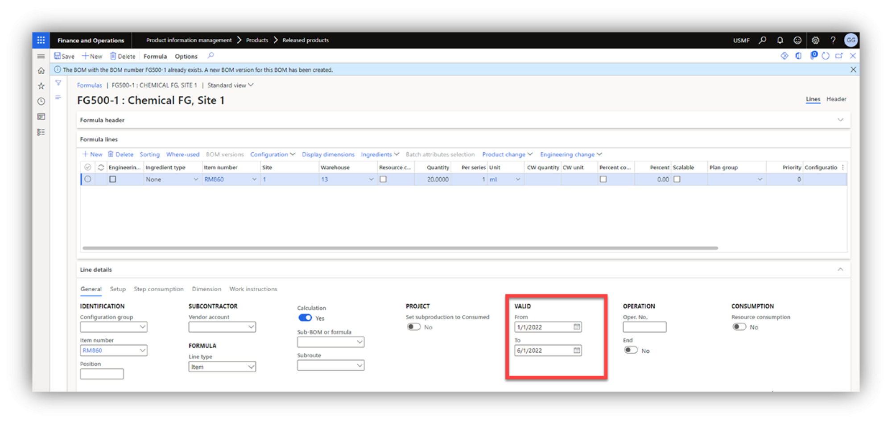The height and width of the screenshot is (424, 892).
Task: Switch to Work instructions tab
Action: [x=253, y=289]
